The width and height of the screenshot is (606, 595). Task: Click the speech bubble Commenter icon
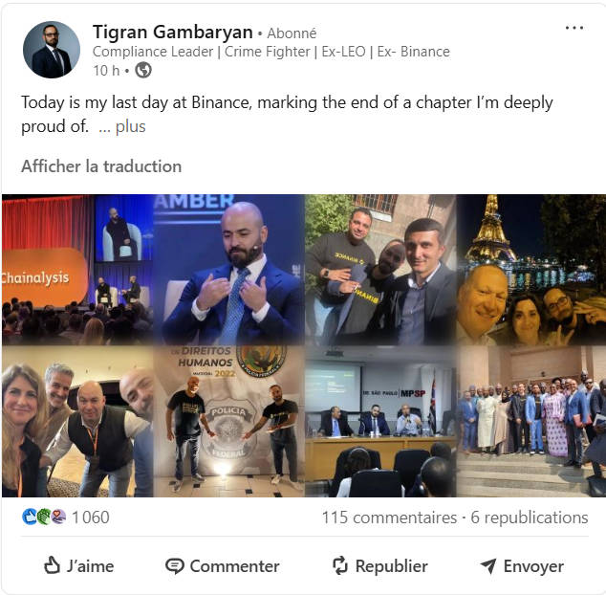click(174, 566)
